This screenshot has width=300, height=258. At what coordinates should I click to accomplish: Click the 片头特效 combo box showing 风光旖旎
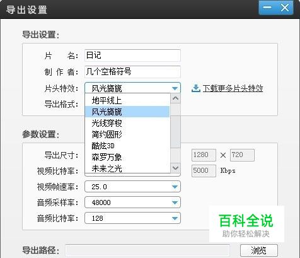(132, 88)
